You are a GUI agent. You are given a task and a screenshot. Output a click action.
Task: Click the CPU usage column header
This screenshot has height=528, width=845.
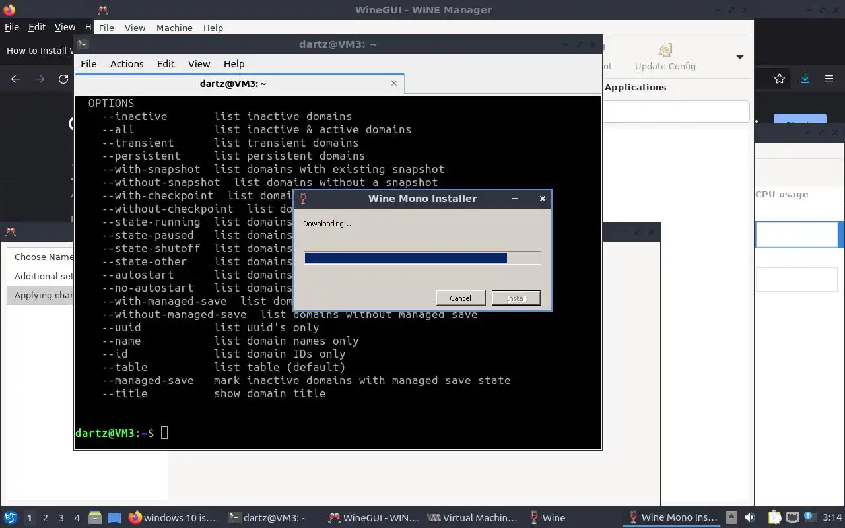[782, 195]
